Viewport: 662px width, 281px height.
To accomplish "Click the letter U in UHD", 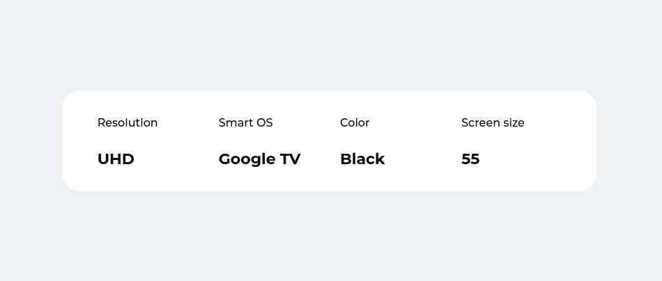I will pos(103,159).
